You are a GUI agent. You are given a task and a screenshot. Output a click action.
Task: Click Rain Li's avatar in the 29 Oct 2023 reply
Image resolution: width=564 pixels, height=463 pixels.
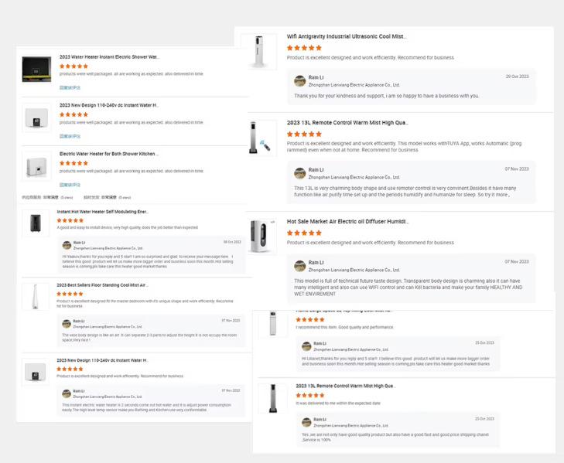point(299,81)
